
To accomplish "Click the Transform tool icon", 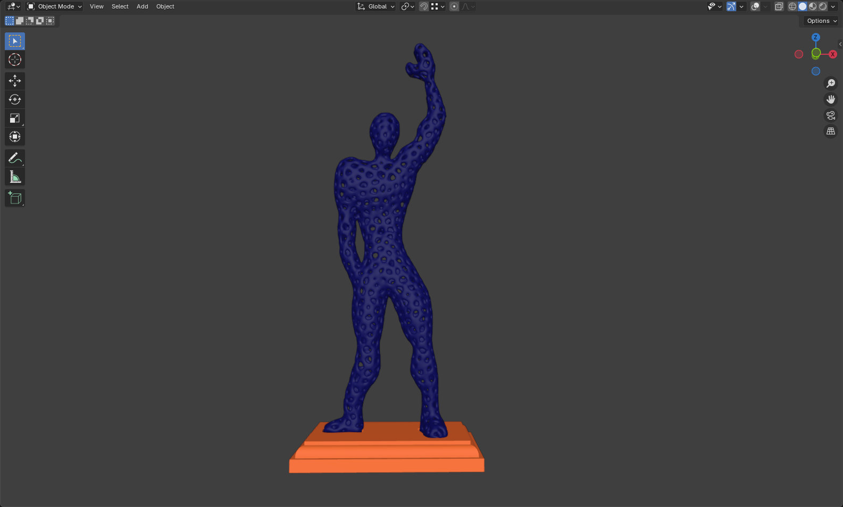I will pos(15,137).
